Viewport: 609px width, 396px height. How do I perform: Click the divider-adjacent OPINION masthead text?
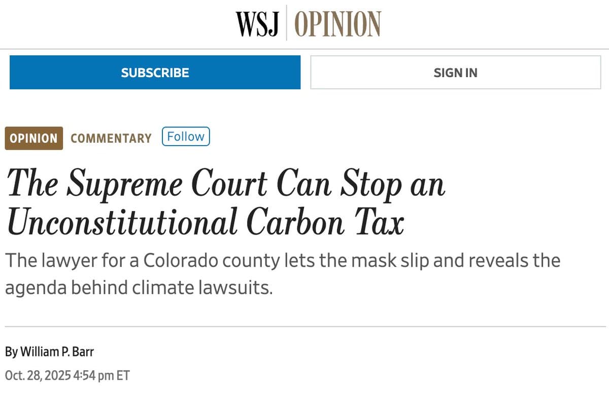339,23
